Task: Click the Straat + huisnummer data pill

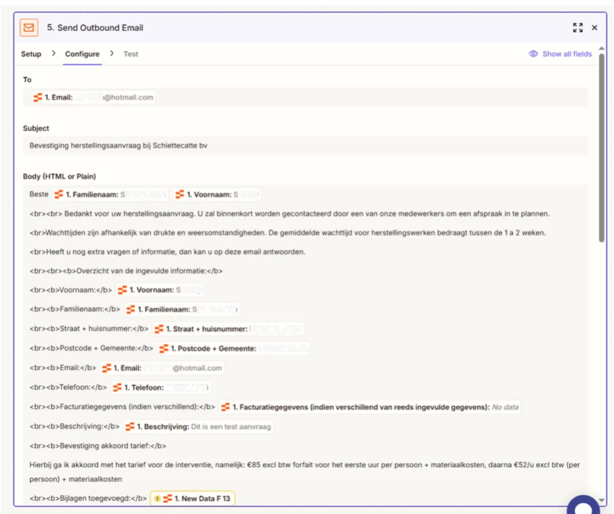Action: pos(227,330)
